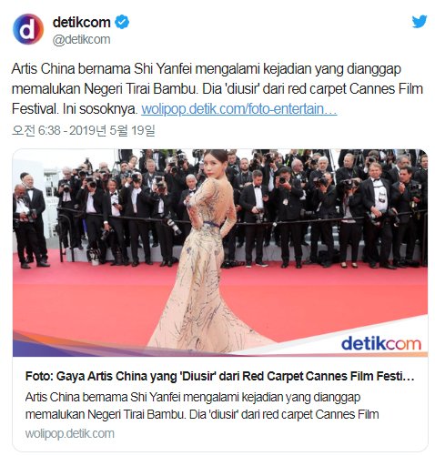This screenshot has width=435, height=456.
Task: Follow the wolipop.detik.com/foto-entertain… link
Action: (x=239, y=109)
